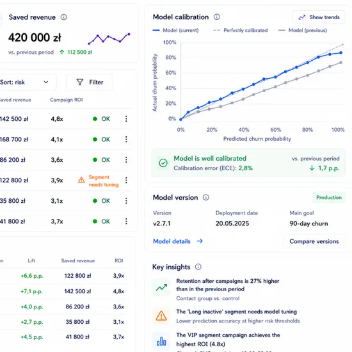This screenshot has height=352, width=352.
Task: Click the Model version info icon
Action: pos(206,197)
